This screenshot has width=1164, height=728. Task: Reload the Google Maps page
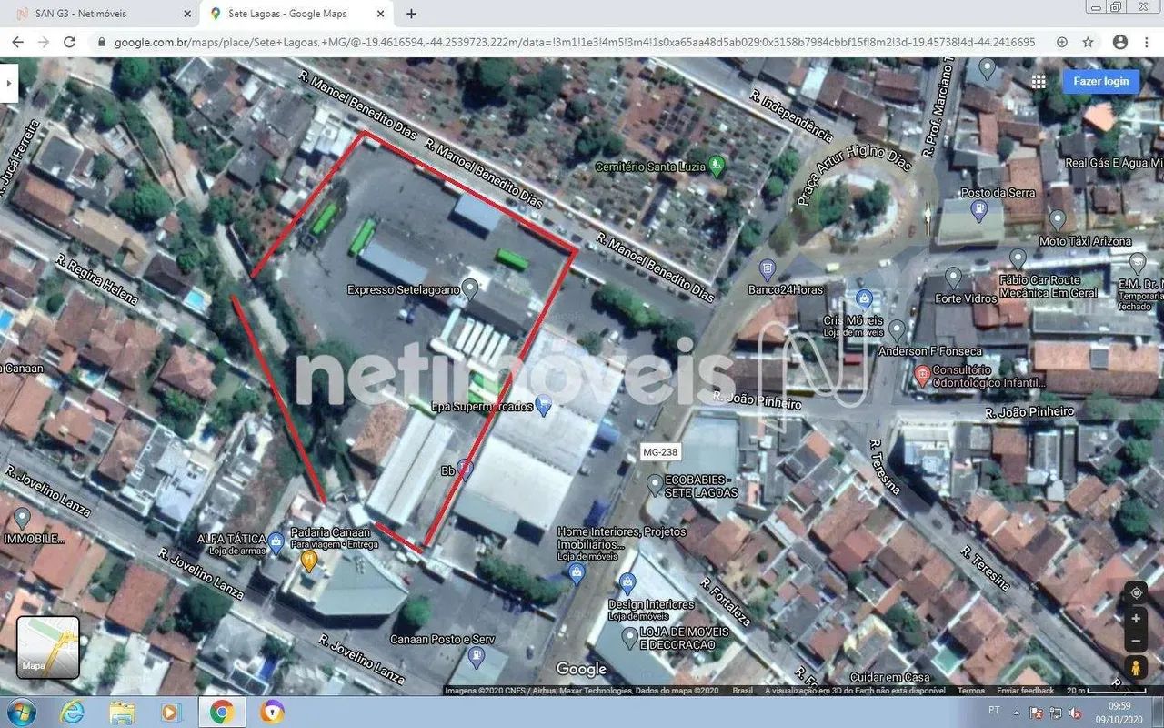click(x=70, y=42)
